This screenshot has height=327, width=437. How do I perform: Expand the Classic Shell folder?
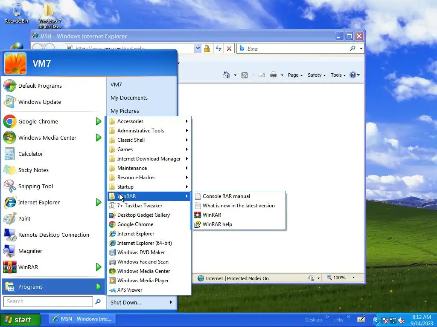click(149, 140)
